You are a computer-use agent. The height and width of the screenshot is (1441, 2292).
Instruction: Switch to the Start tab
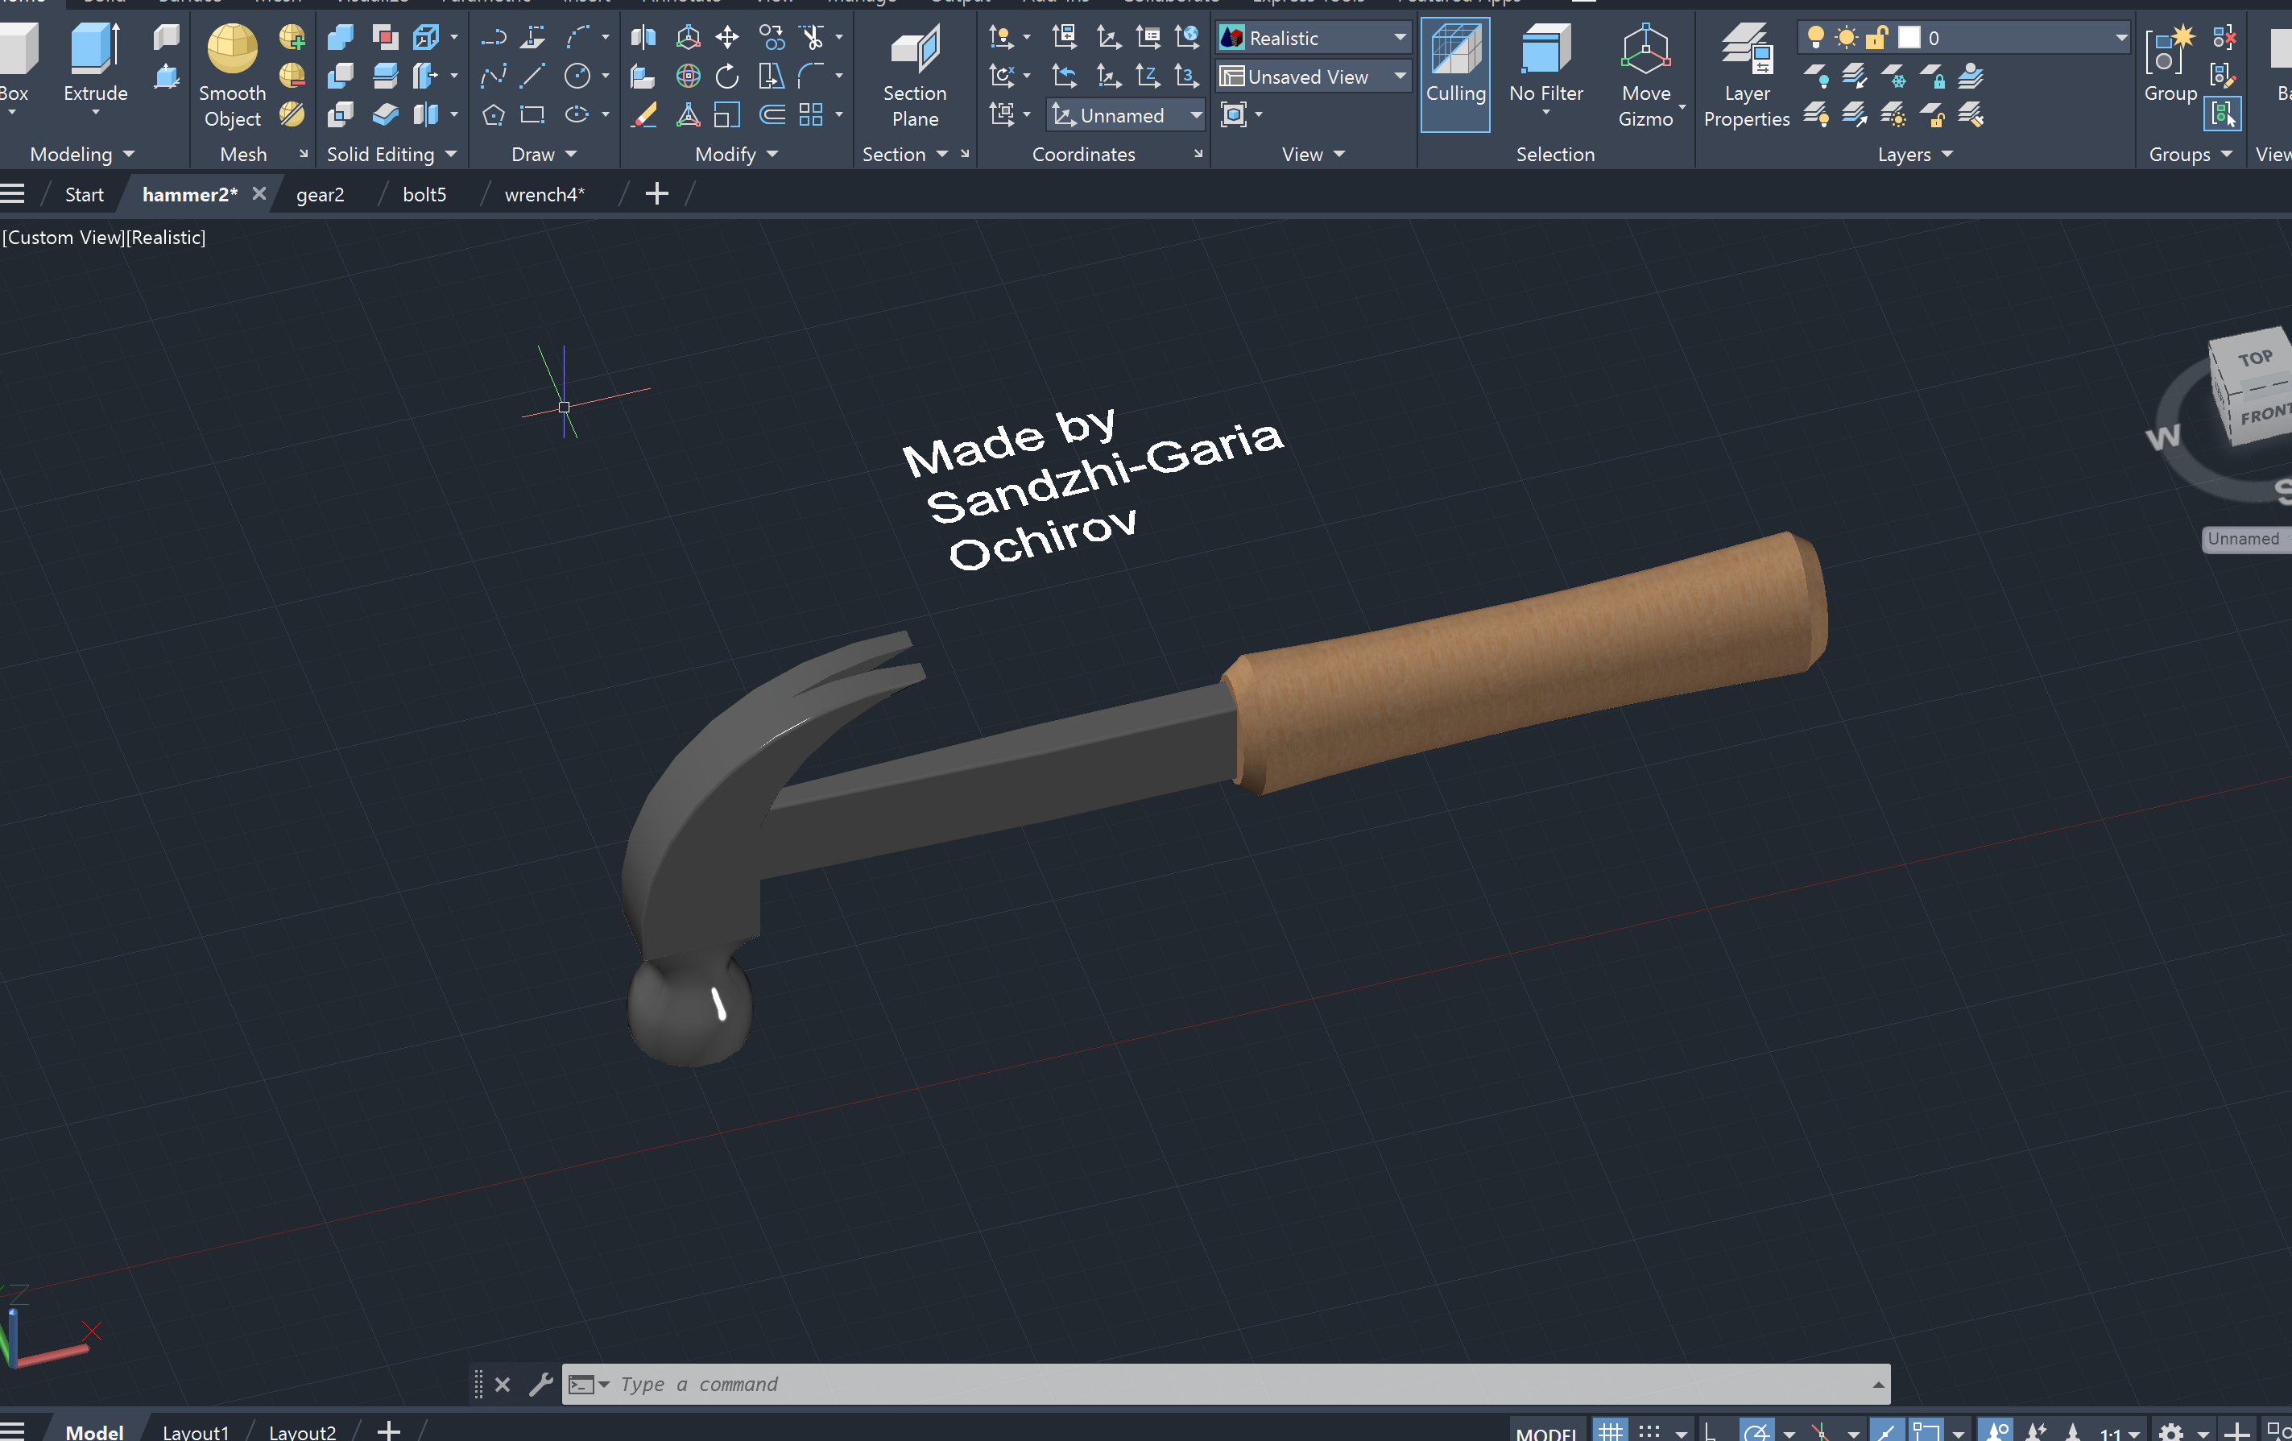click(x=84, y=194)
